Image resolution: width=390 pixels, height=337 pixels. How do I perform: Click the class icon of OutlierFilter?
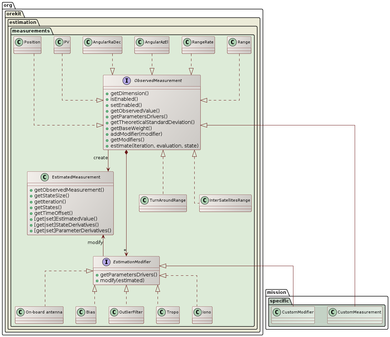pos(114,312)
